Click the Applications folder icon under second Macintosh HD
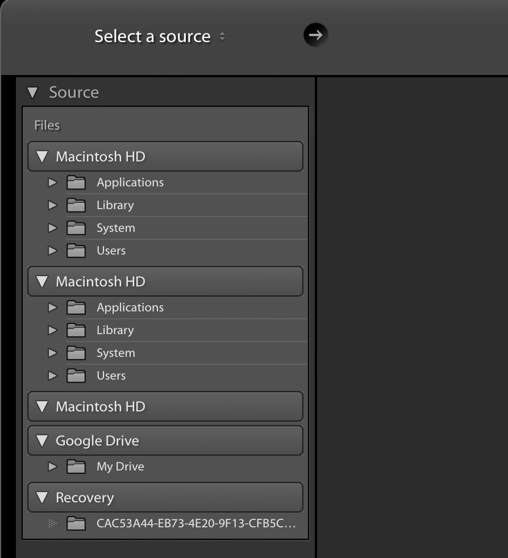Viewport: 508px width, 558px height. click(76, 307)
